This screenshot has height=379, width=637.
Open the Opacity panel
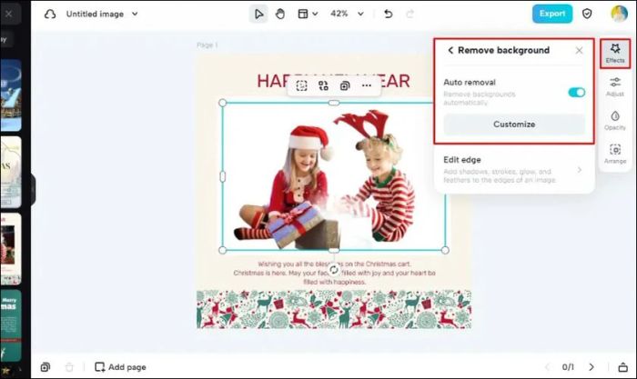click(615, 121)
